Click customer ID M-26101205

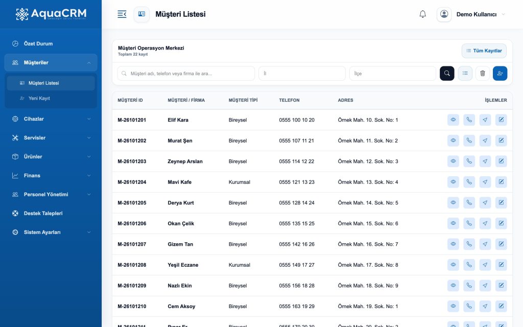pos(132,202)
